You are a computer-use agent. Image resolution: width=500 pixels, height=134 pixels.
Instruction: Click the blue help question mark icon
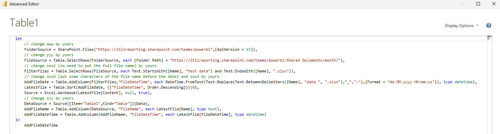tap(489, 25)
